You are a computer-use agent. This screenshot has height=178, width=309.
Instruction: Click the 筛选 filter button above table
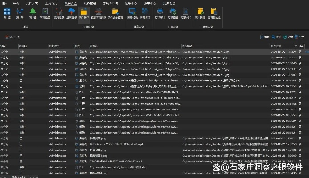[265, 37]
